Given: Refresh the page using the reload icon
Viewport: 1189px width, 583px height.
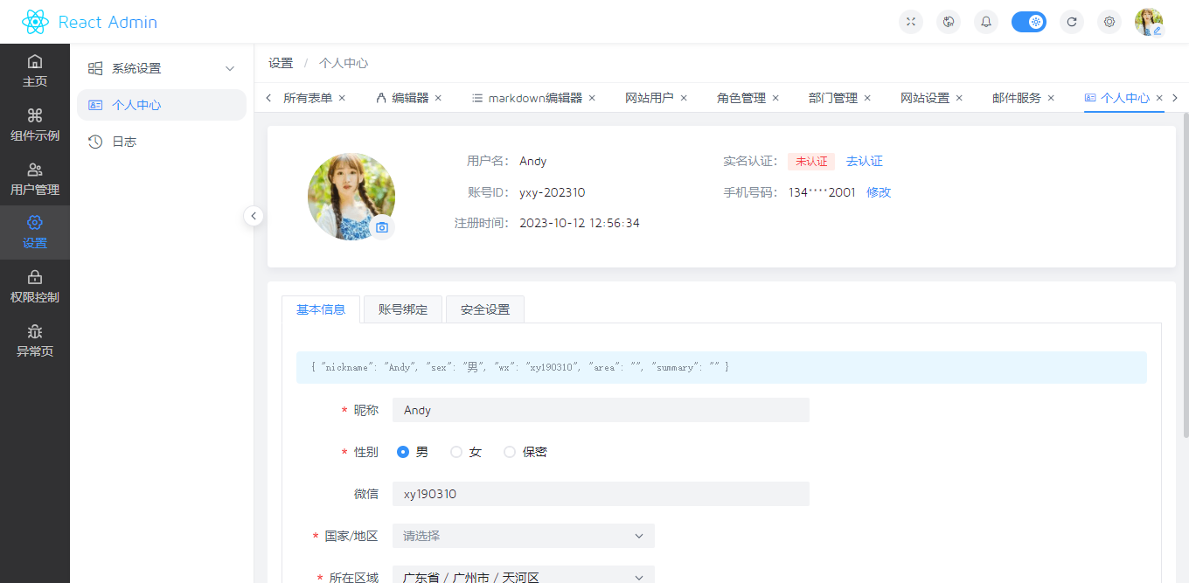Looking at the screenshot, I should [1072, 21].
